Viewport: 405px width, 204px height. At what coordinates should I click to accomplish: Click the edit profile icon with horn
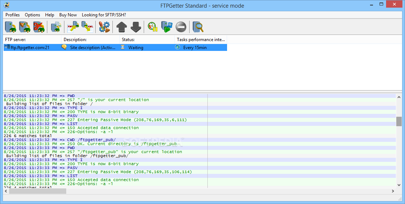click(x=25, y=27)
